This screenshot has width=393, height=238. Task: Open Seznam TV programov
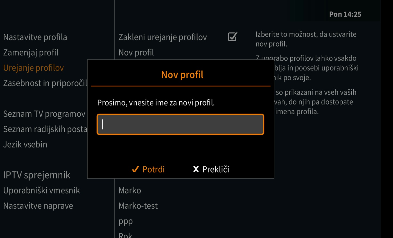point(44,114)
